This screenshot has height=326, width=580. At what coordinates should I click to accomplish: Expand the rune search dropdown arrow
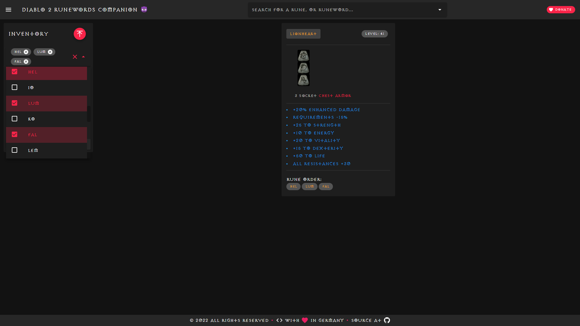(x=440, y=10)
